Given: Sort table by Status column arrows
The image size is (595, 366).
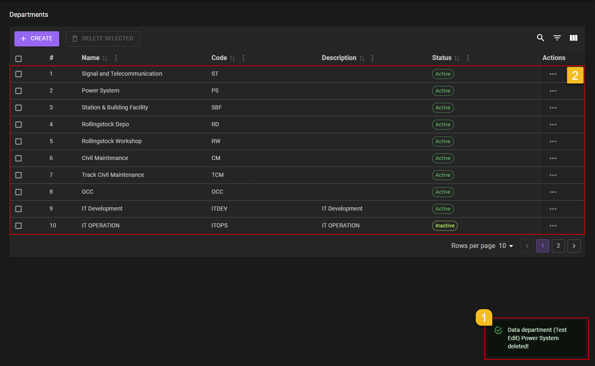Looking at the screenshot, I should coord(457,58).
